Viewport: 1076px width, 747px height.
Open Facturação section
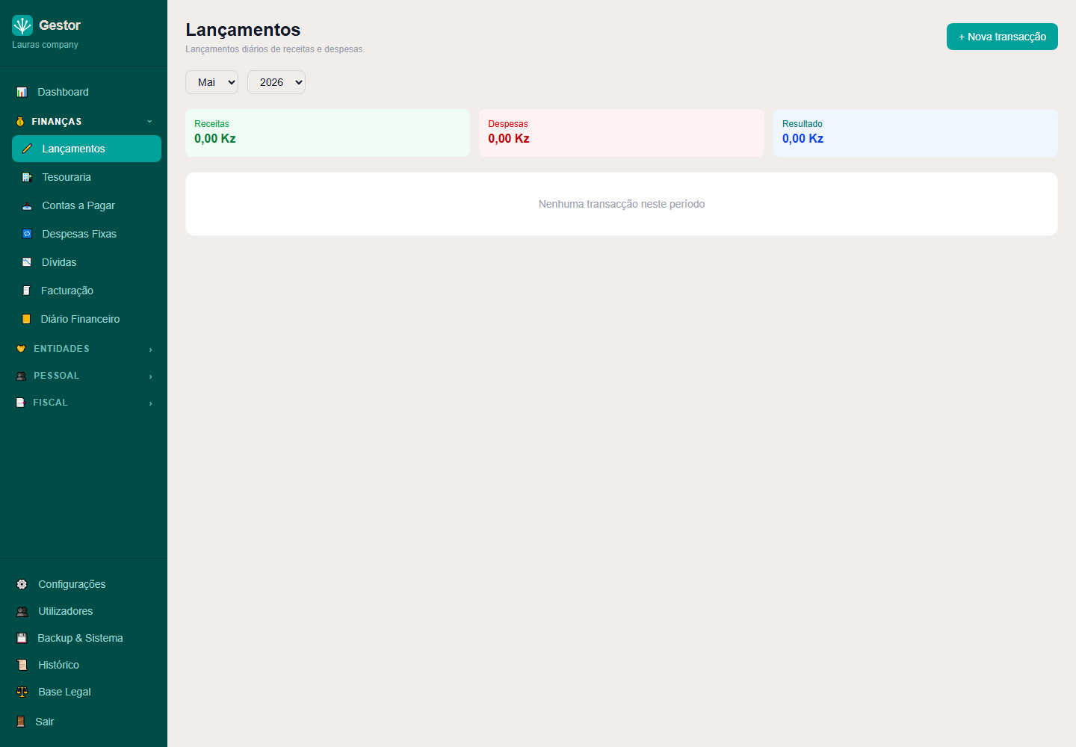click(x=87, y=291)
